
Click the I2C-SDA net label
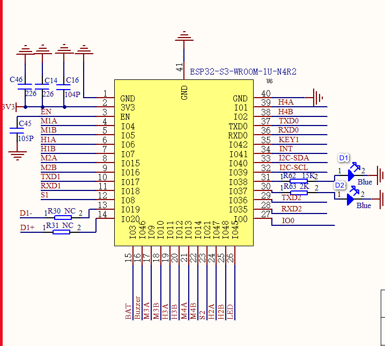(294, 158)
